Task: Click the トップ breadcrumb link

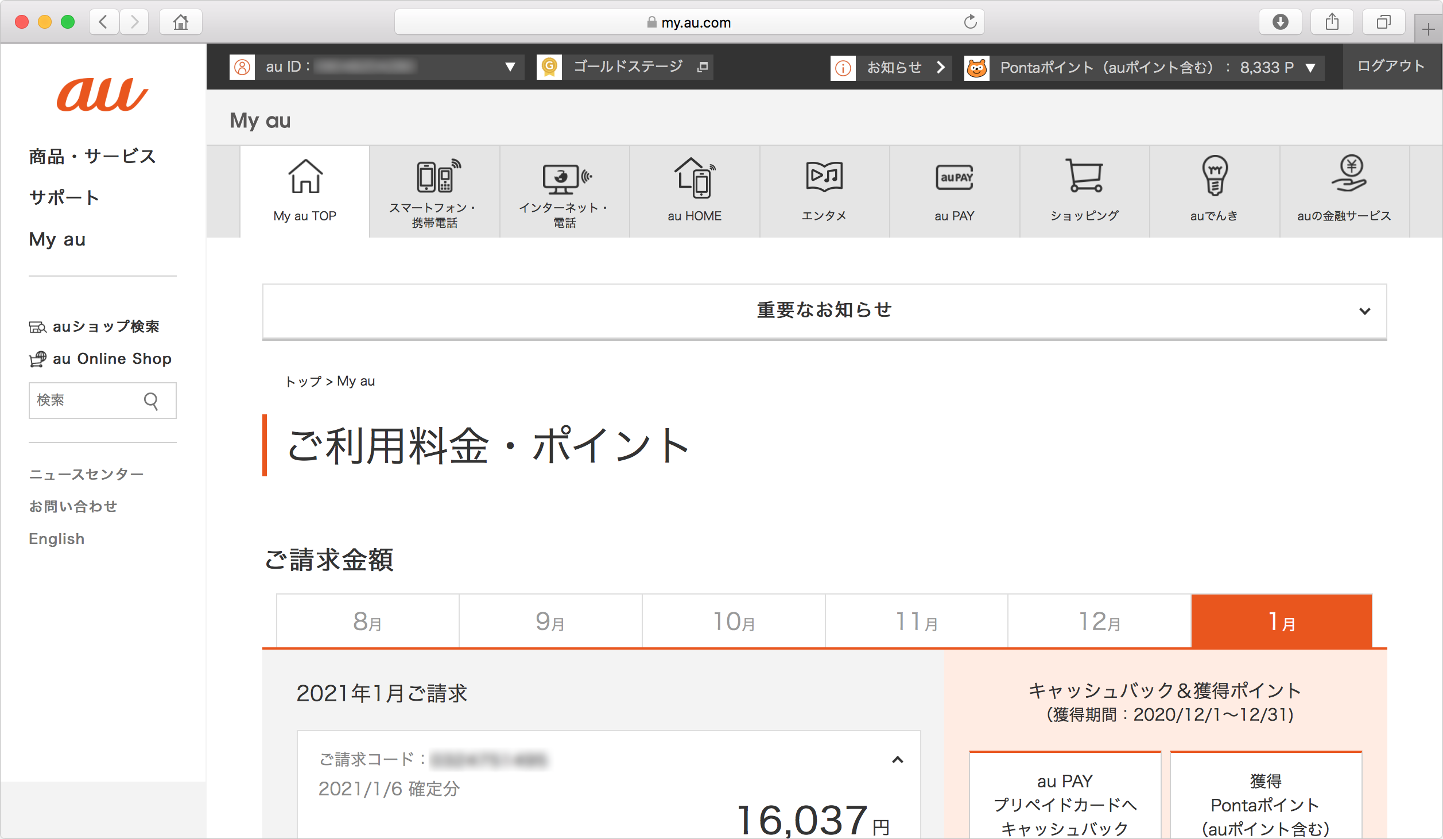Action: tap(304, 382)
